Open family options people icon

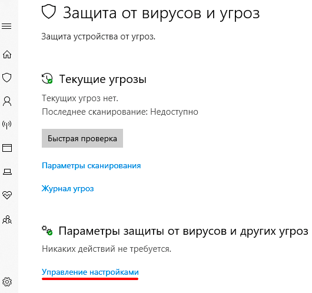coord(7,219)
